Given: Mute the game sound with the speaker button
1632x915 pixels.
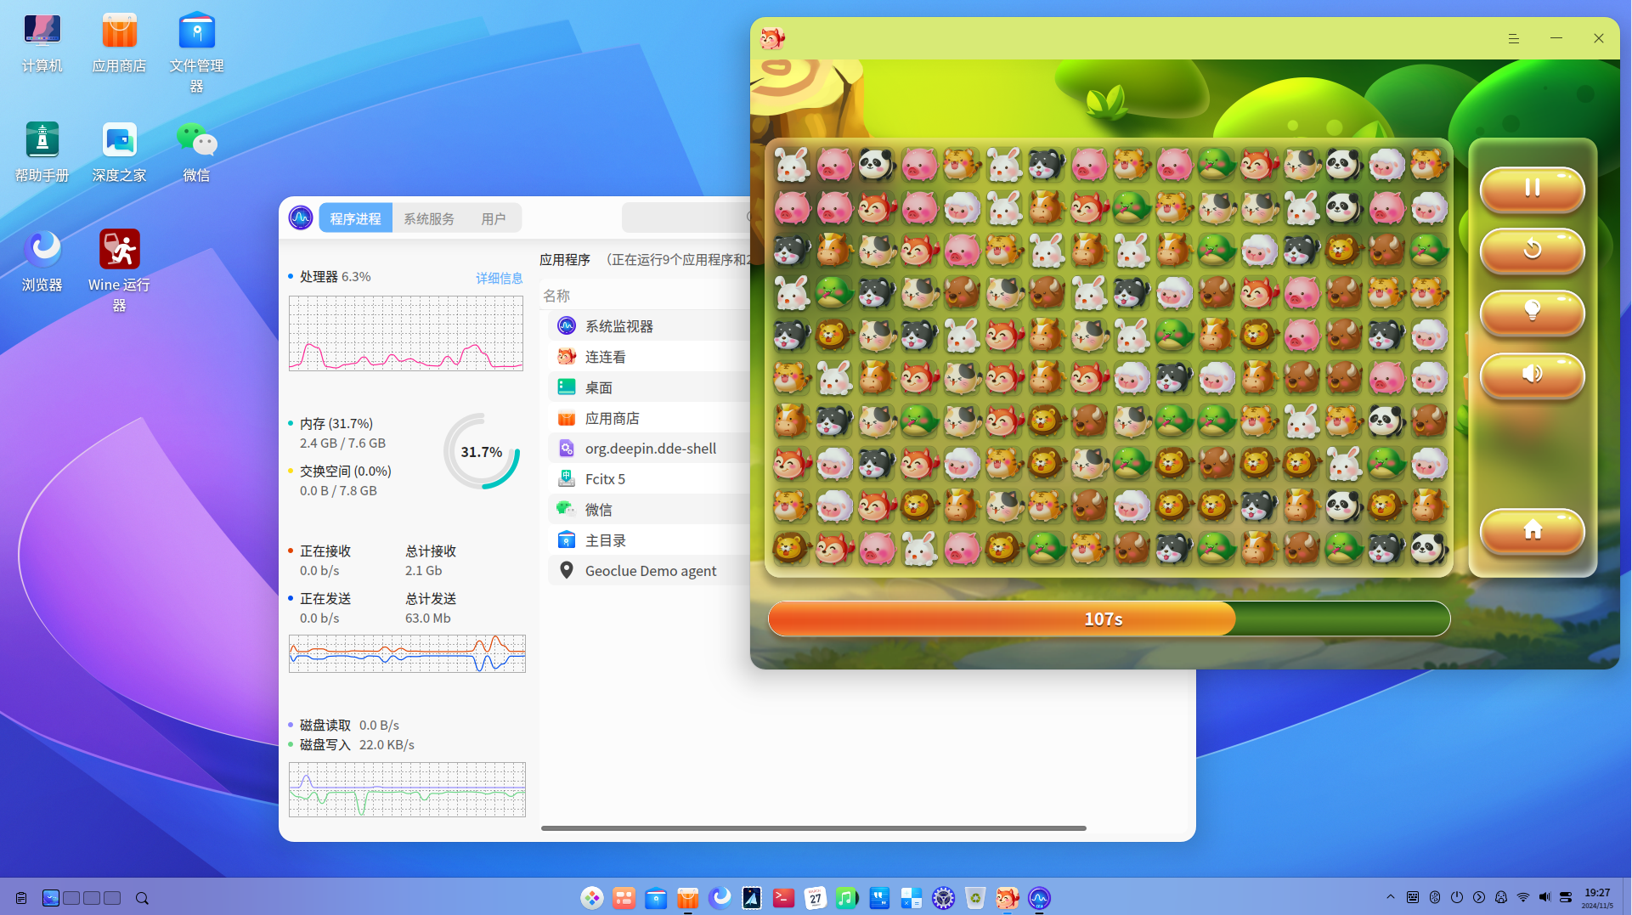Looking at the screenshot, I should 1532,375.
